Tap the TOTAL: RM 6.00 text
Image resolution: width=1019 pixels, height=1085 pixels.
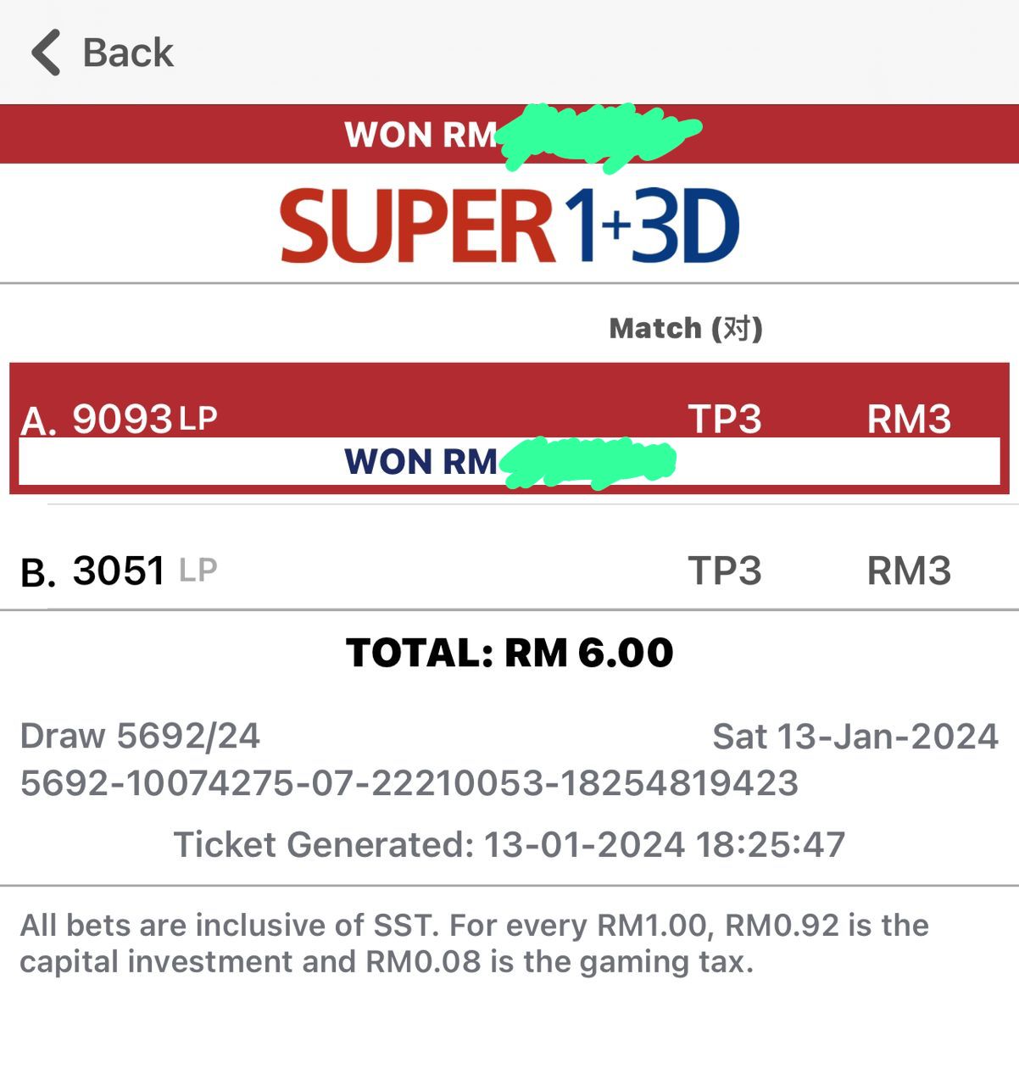tap(509, 653)
